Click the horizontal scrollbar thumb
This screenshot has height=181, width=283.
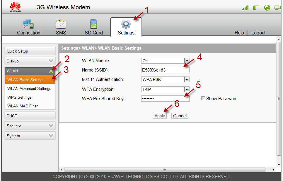pyautogui.click(x=165, y=170)
